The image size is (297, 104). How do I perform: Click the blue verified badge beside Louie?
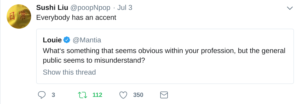[x=67, y=40]
